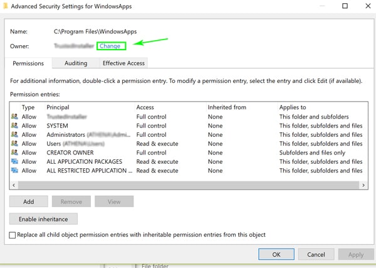Cancel the security settings dialog
Image resolution: width=376 pixels, height=268 pixels.
tap(316, 254)
